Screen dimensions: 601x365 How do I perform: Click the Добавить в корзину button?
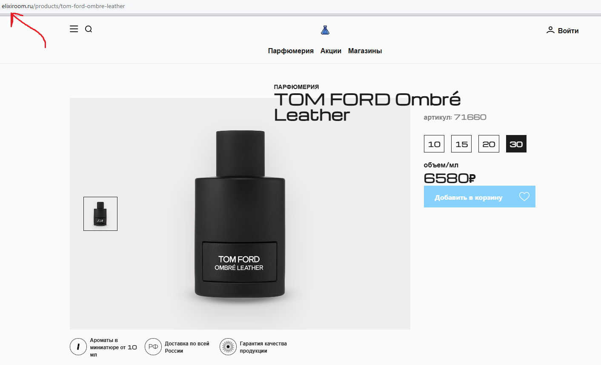pyautogui.click(x=469, y=197)
